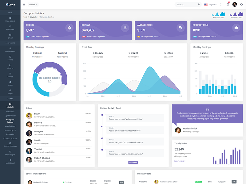
Task: Open the notifications bell icon
Action: pos(228,5)
